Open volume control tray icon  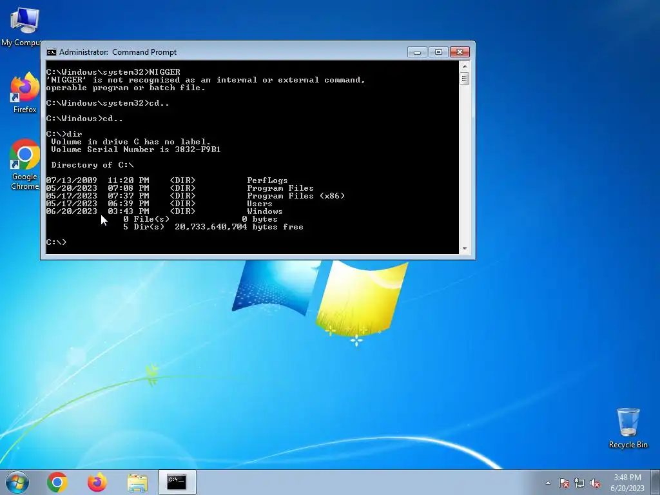click(595, 483)
